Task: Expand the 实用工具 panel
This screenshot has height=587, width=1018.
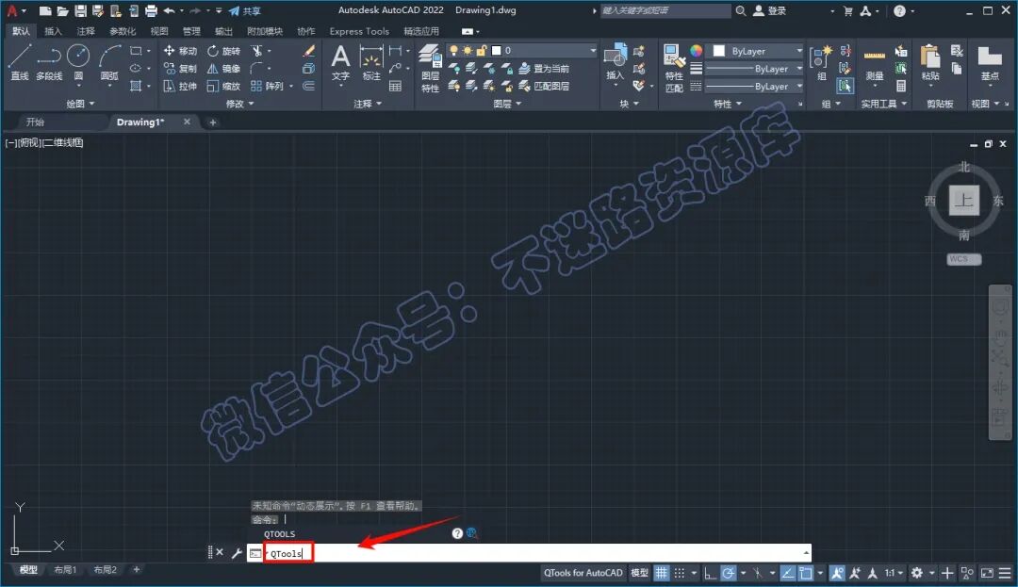Action: coord(883,103)
